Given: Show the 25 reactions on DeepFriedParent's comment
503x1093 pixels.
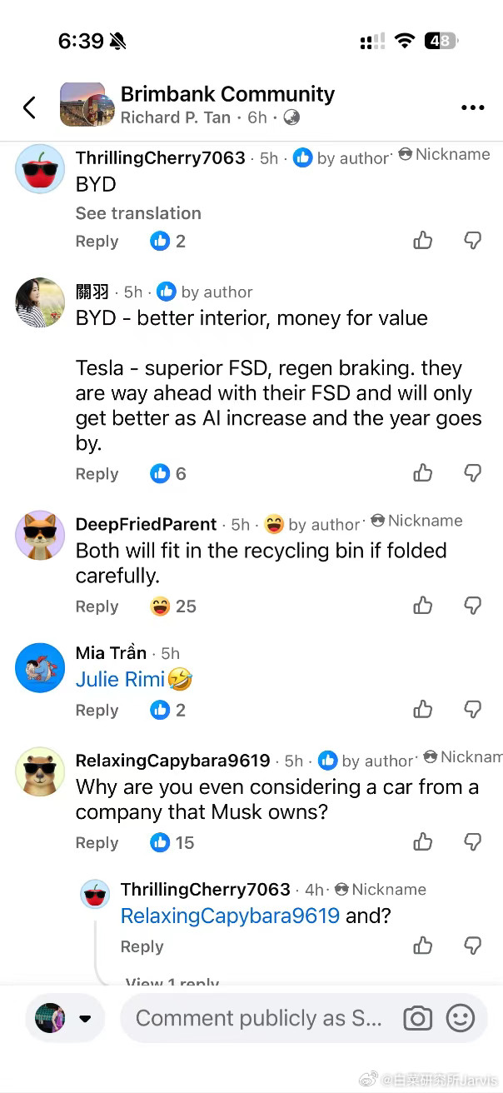Looking at the screenshot, I should (173, 606).
